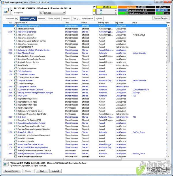The width and height of the screenshot is (173, 176).
Task: Click the Service Manager button
Action: coord(12,171)
